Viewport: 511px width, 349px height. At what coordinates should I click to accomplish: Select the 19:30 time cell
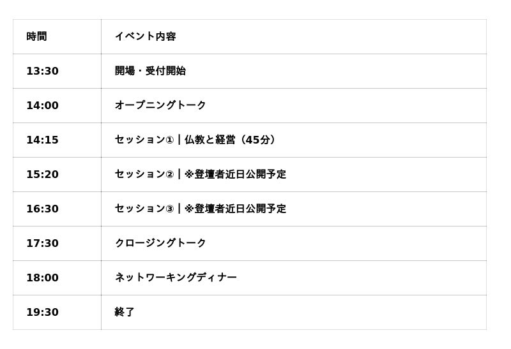(42, 313)
